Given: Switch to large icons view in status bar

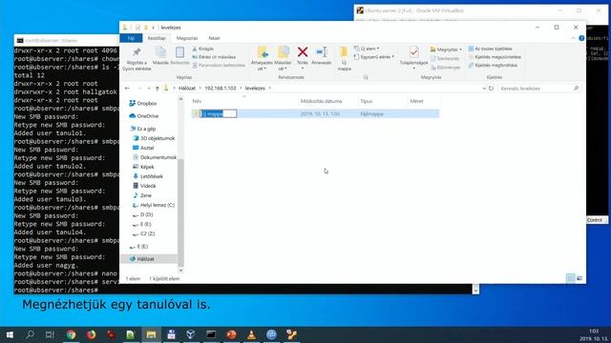Looking at the screenshot, I should pyautogui.click(x=579, y=278).
